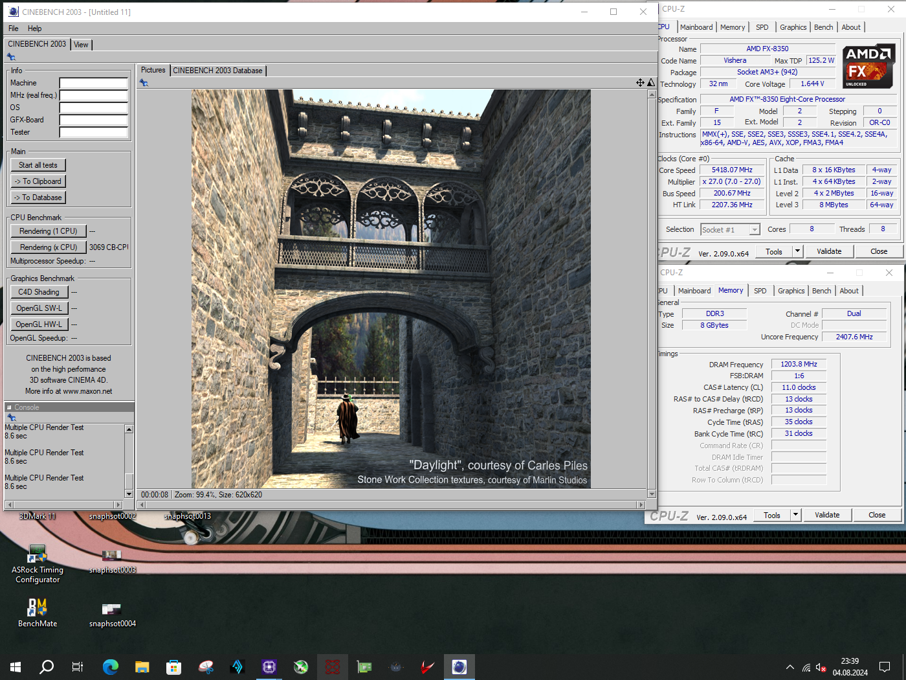Click console scrollbar down arrow
The height and width of the screenshot is (680, 906).
pyautogui.click(x=129, y=494)
